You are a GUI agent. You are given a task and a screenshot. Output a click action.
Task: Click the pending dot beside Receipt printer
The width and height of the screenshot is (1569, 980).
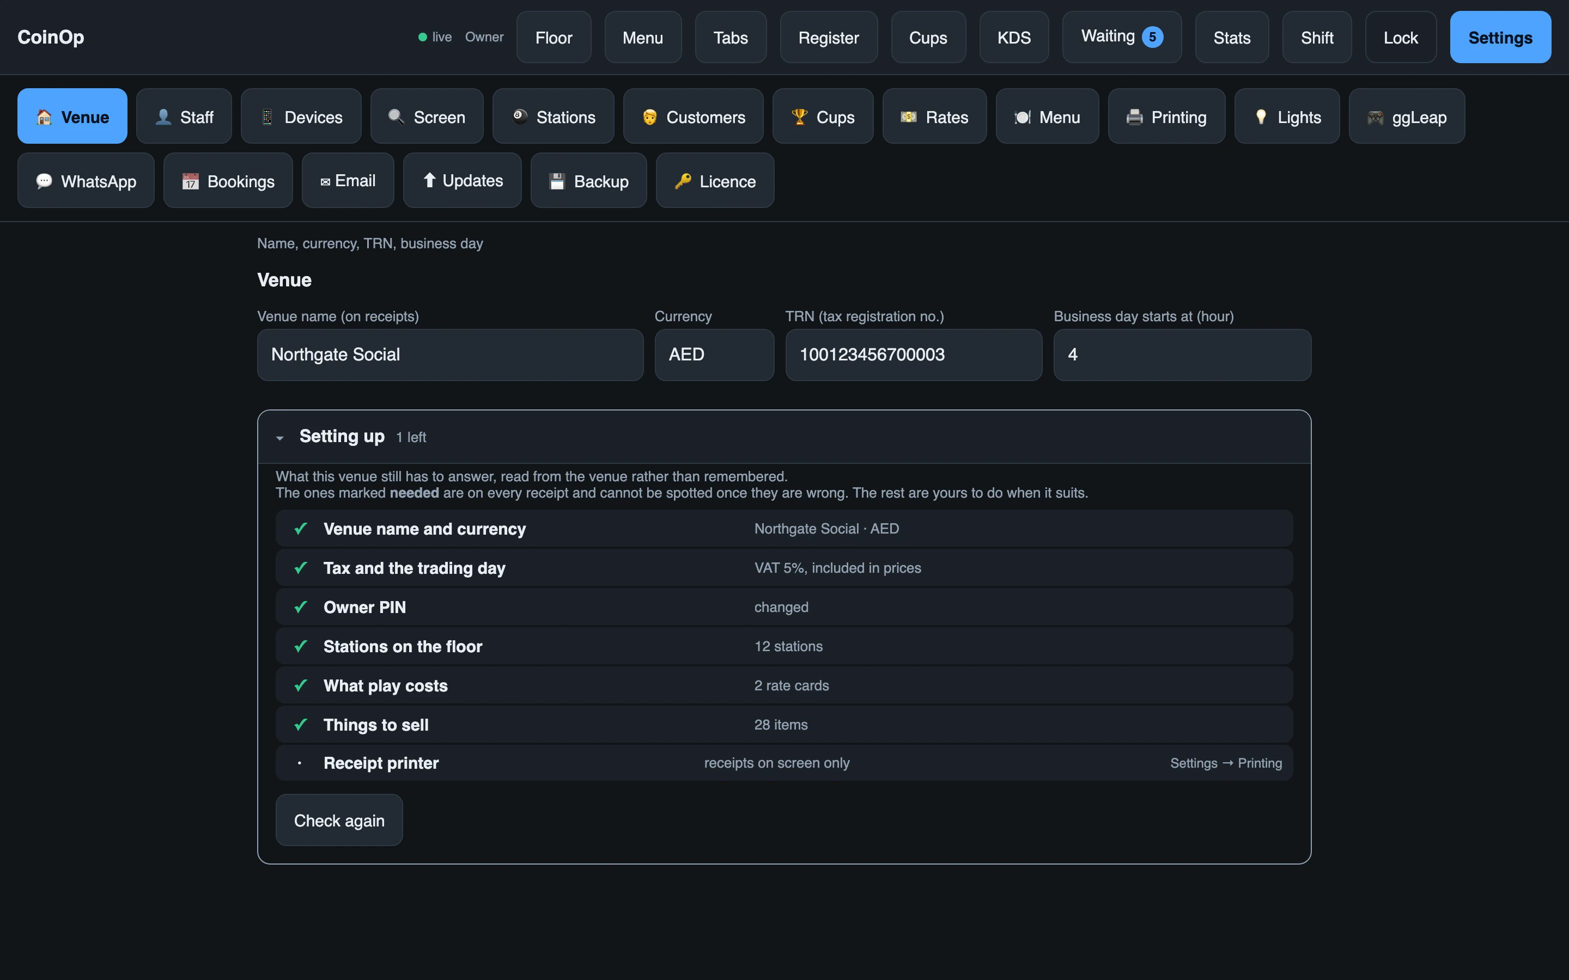pos(300,763)
